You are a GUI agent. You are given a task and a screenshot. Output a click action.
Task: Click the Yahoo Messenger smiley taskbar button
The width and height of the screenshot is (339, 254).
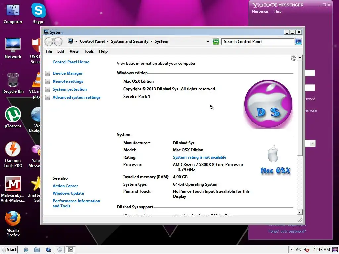coord(60,250)
